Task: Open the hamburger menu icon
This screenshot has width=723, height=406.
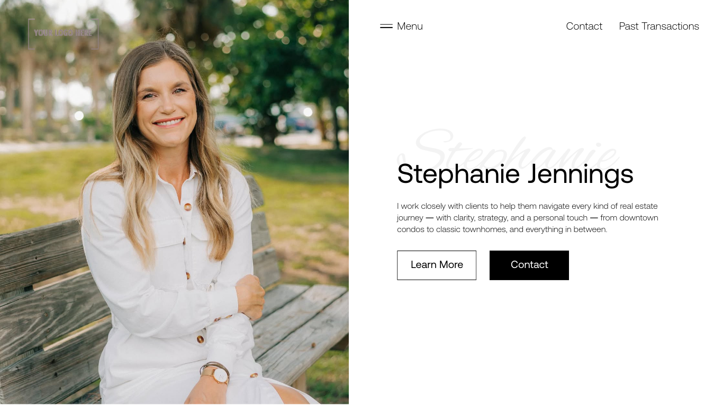Action: 386,26
